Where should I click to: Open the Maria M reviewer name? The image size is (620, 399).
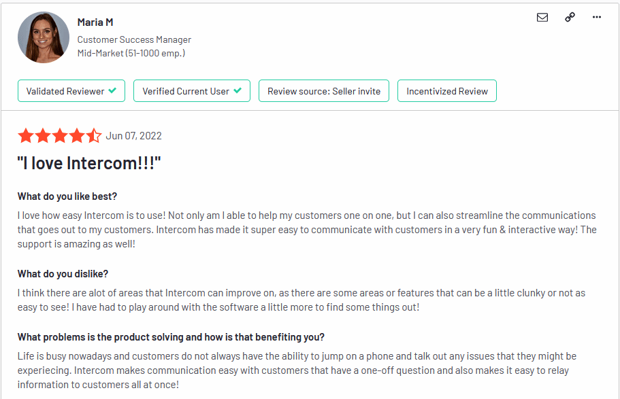click(x=95, y=22)
